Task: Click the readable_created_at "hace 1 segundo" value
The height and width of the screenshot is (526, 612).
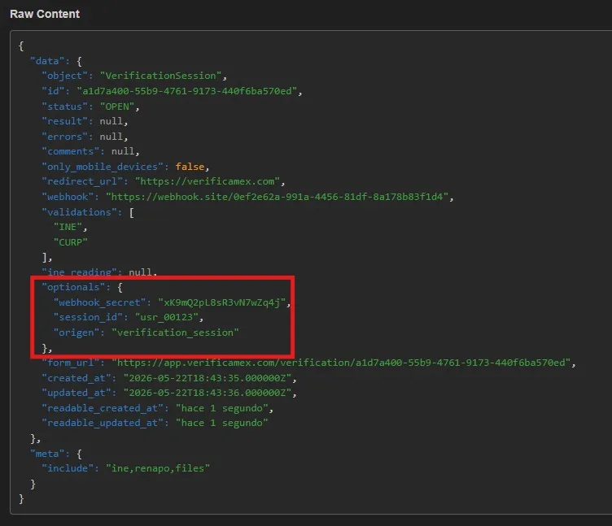Action: [221, 408]
